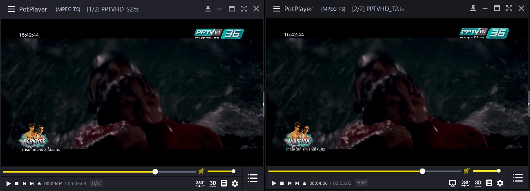Click elapsed time 00:04:06 in right player
This screenshot has height=191, width=530.
point(319,184)
